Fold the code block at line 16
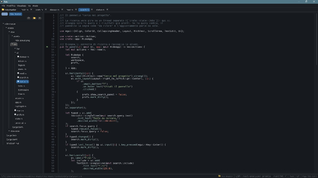This screenshot has height=178, width=318. (x=55, y=55)
